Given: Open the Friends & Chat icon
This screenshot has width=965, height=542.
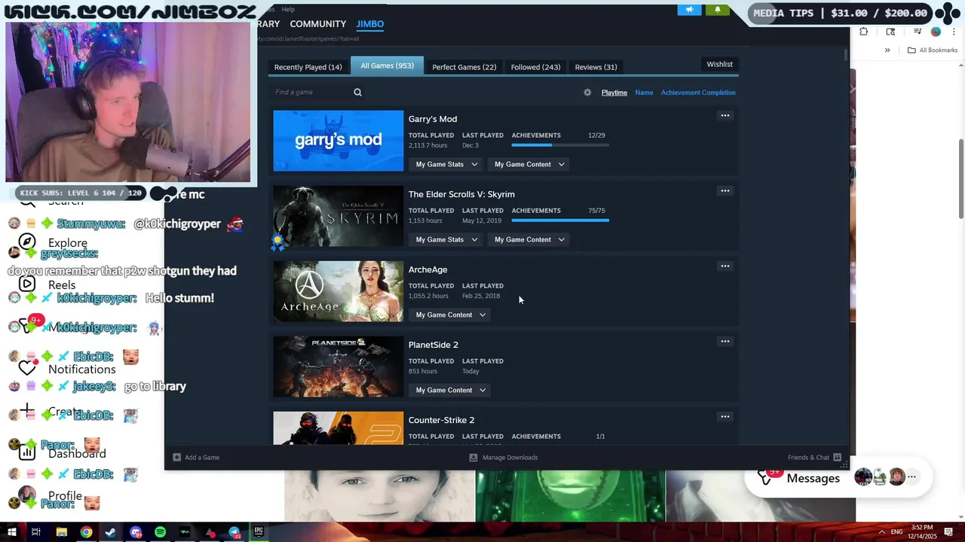Looking at the screenshot, I should point(837,457).
